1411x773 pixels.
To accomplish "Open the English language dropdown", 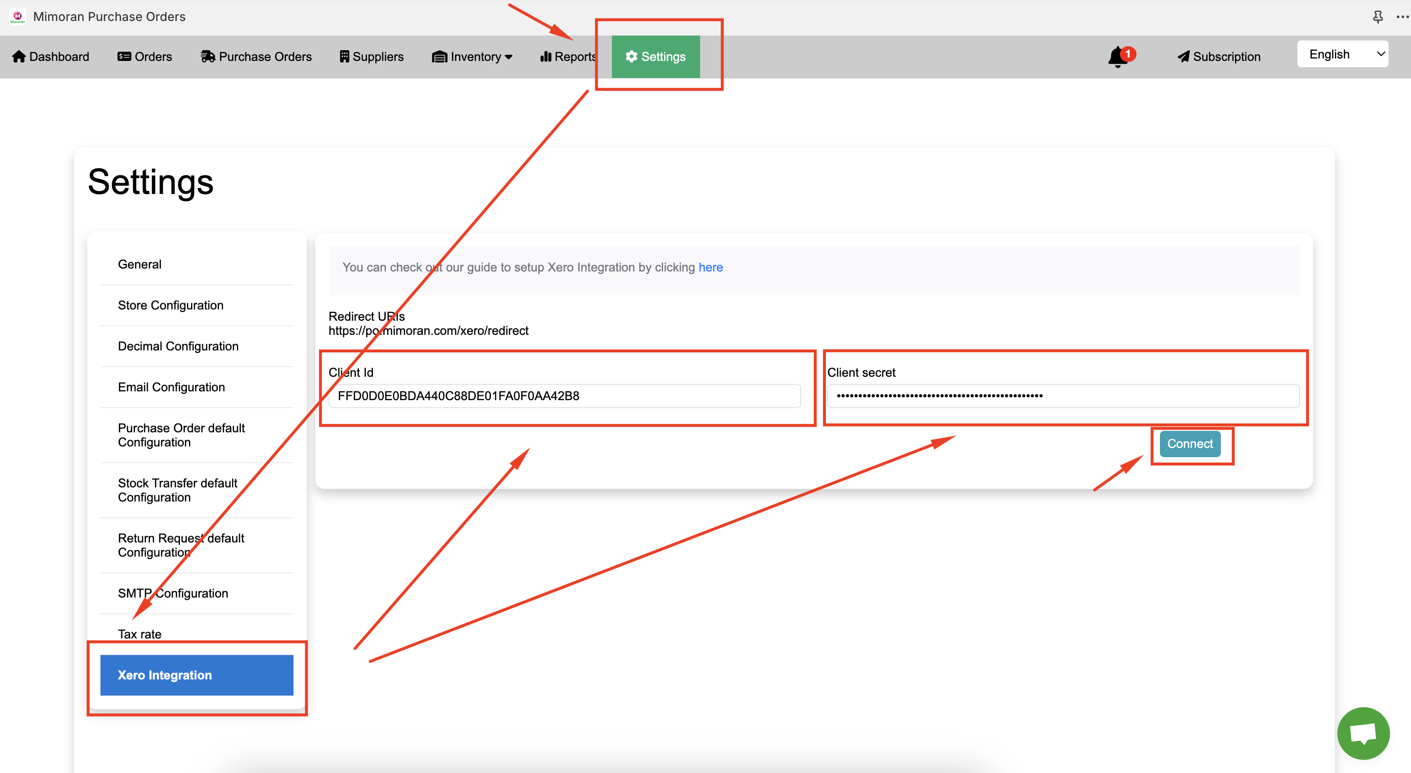I will coord(1342,54).
